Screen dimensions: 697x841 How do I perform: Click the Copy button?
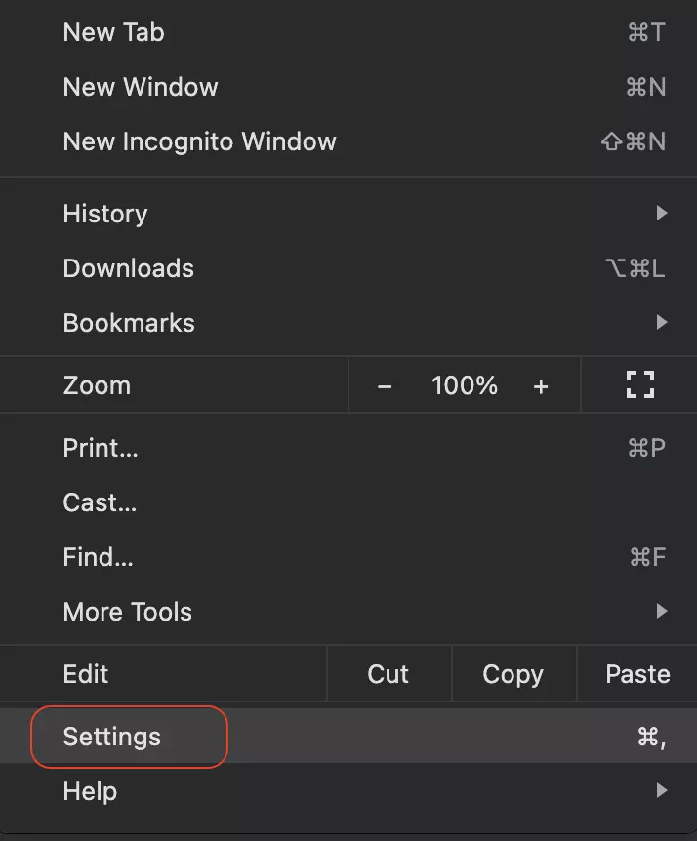tap(512, 674)
